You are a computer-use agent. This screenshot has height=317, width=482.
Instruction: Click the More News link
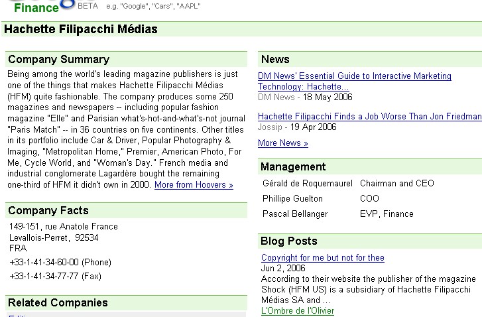[x=283, y=143]
